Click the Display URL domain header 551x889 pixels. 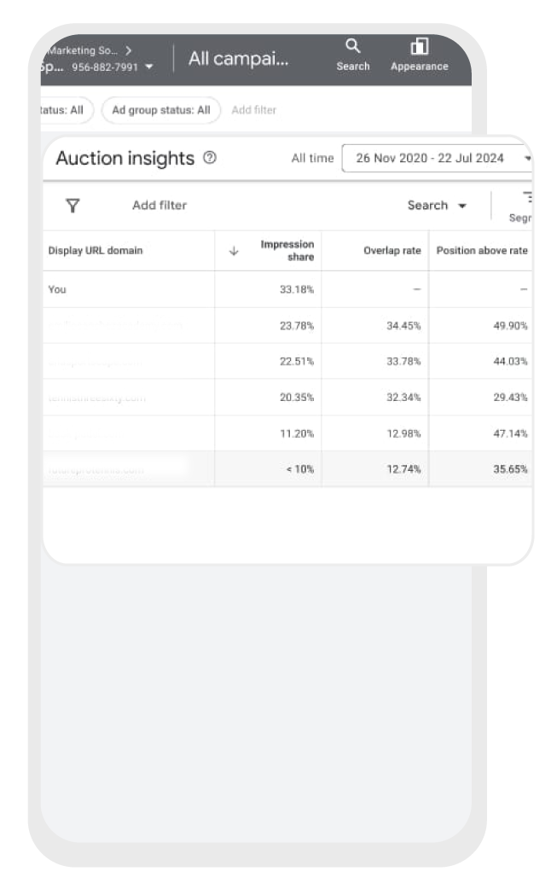coord(96,251)
